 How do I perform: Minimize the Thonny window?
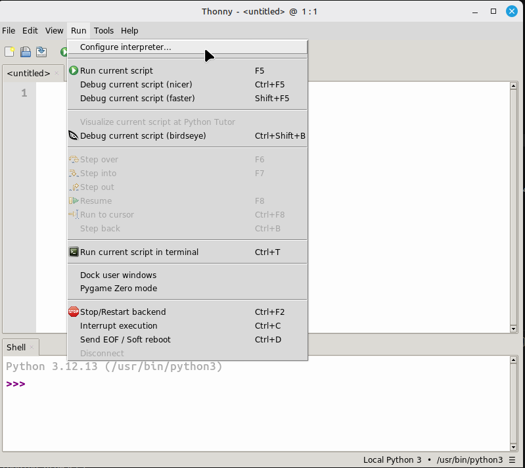click(475, 11)
